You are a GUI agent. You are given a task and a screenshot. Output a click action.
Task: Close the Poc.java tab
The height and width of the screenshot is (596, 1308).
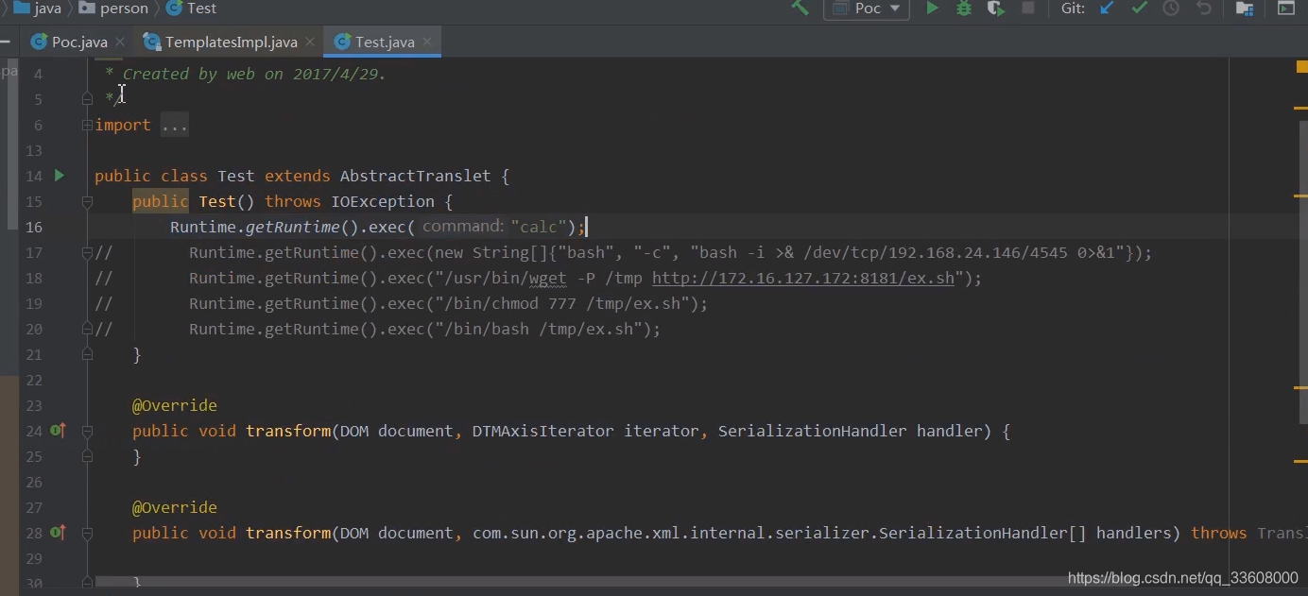point(120,42)
